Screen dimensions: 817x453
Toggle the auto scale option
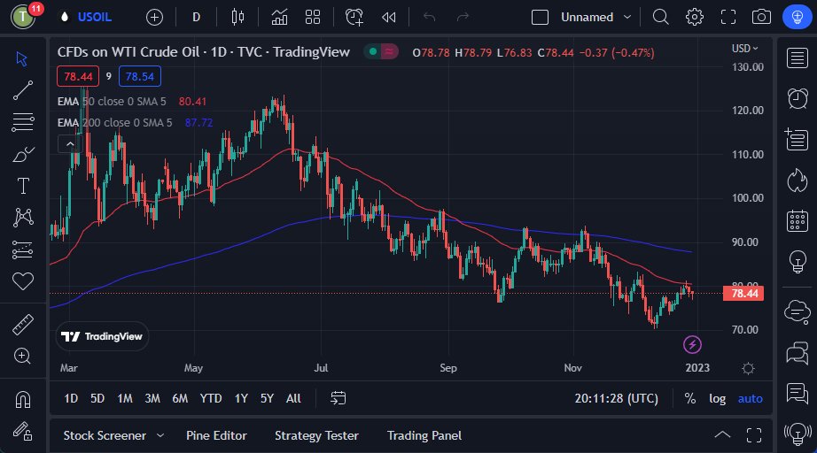point(750,399)
